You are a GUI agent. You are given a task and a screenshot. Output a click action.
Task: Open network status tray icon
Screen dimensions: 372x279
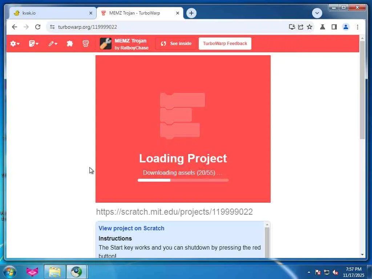click(x=327, y=272)
